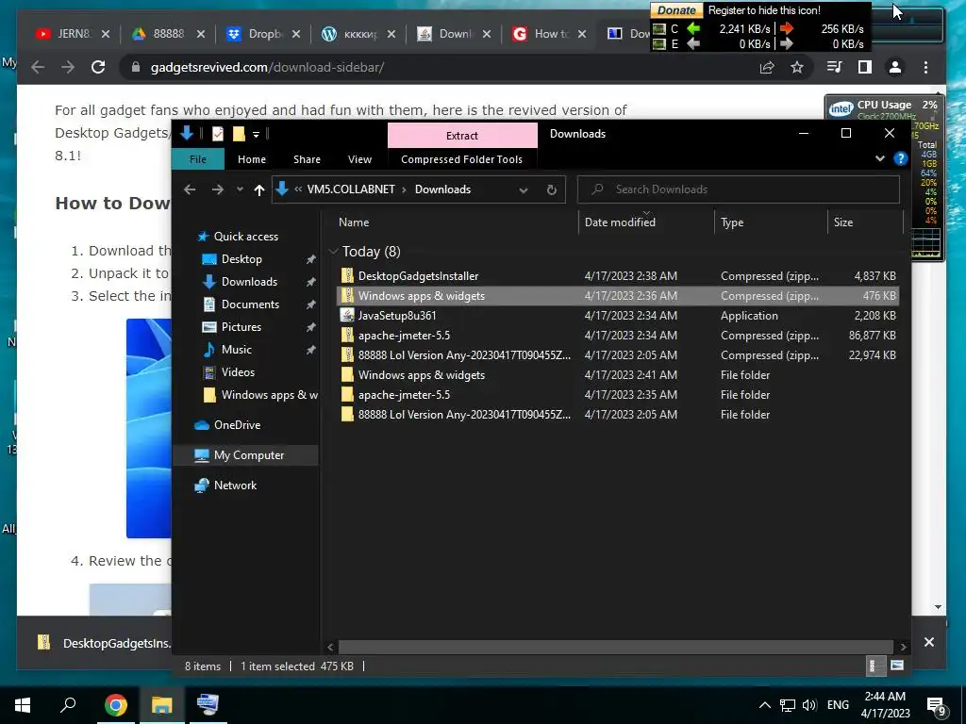Viewport: 966px width, 724px height.
Task: Switch to the Dropbox Chrome tab
Action: [x=263, y=34]
